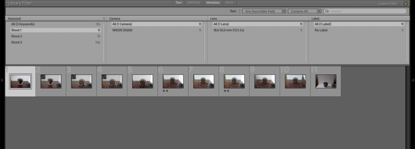Viewport: 415px width, 149px height.
Task: Click the stack badge on thumbnail 2
Action: click(x=43, y=77)
